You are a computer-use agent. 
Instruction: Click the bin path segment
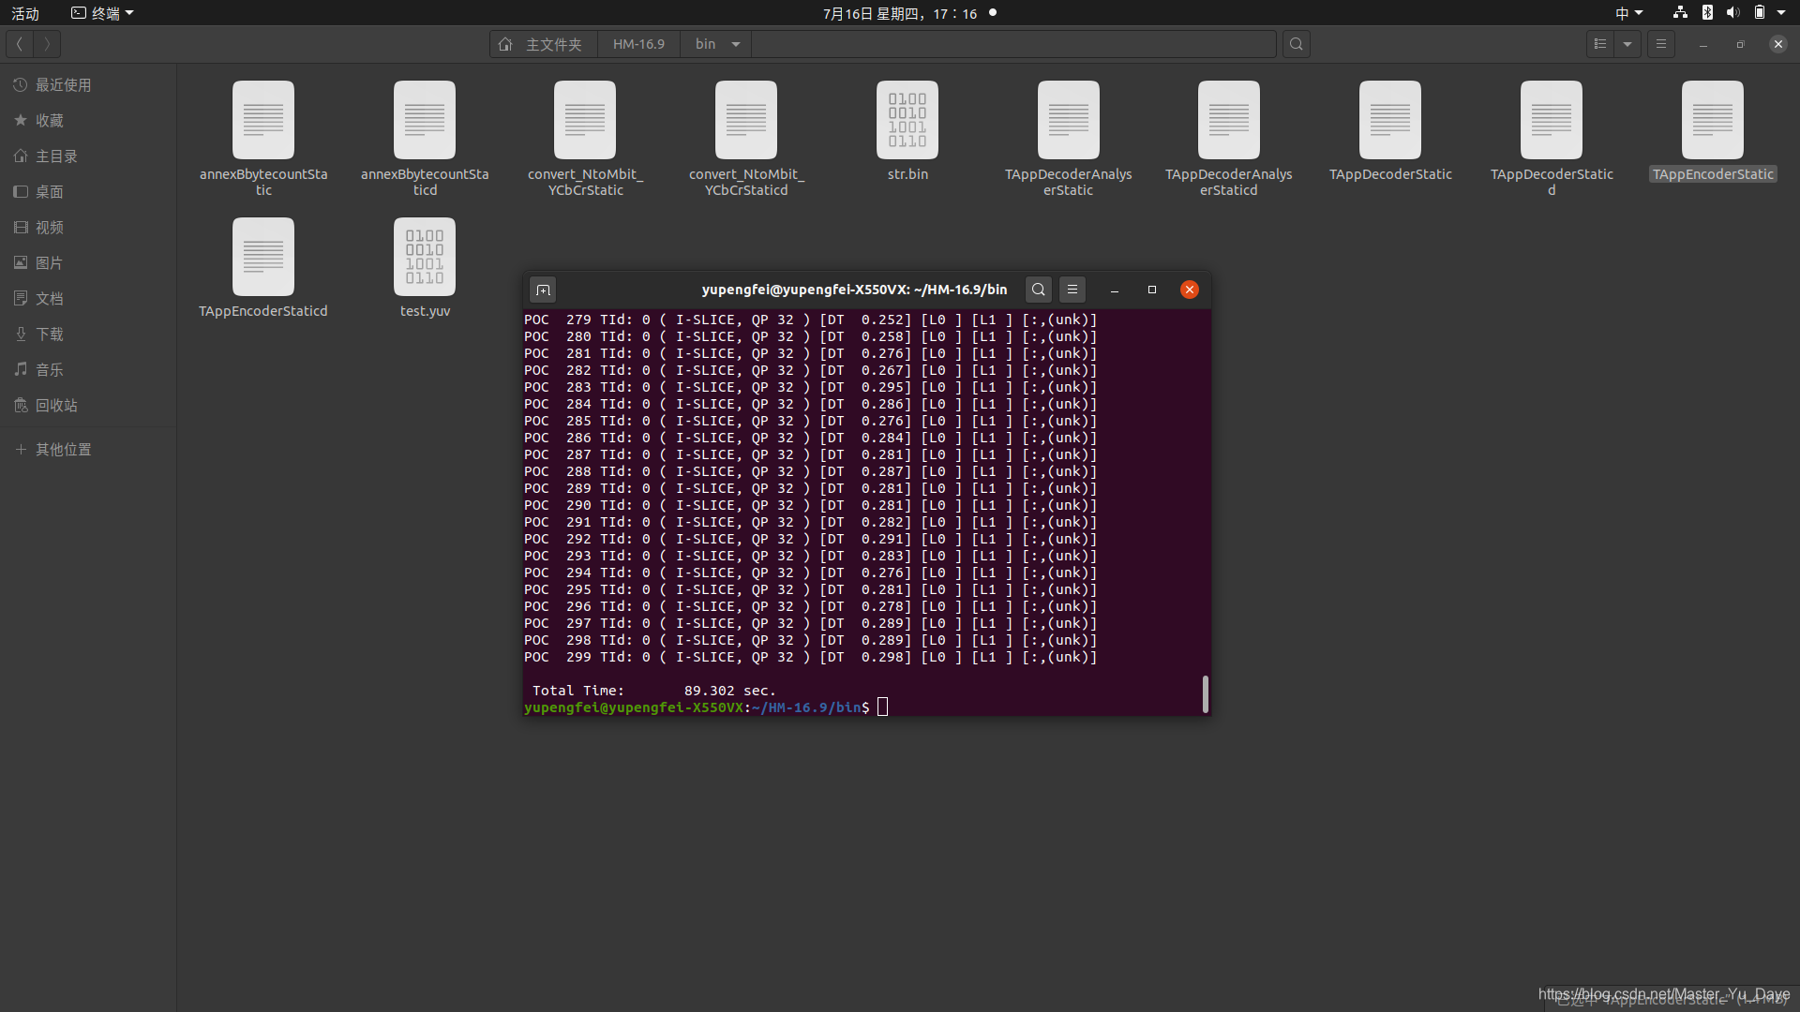705,44
